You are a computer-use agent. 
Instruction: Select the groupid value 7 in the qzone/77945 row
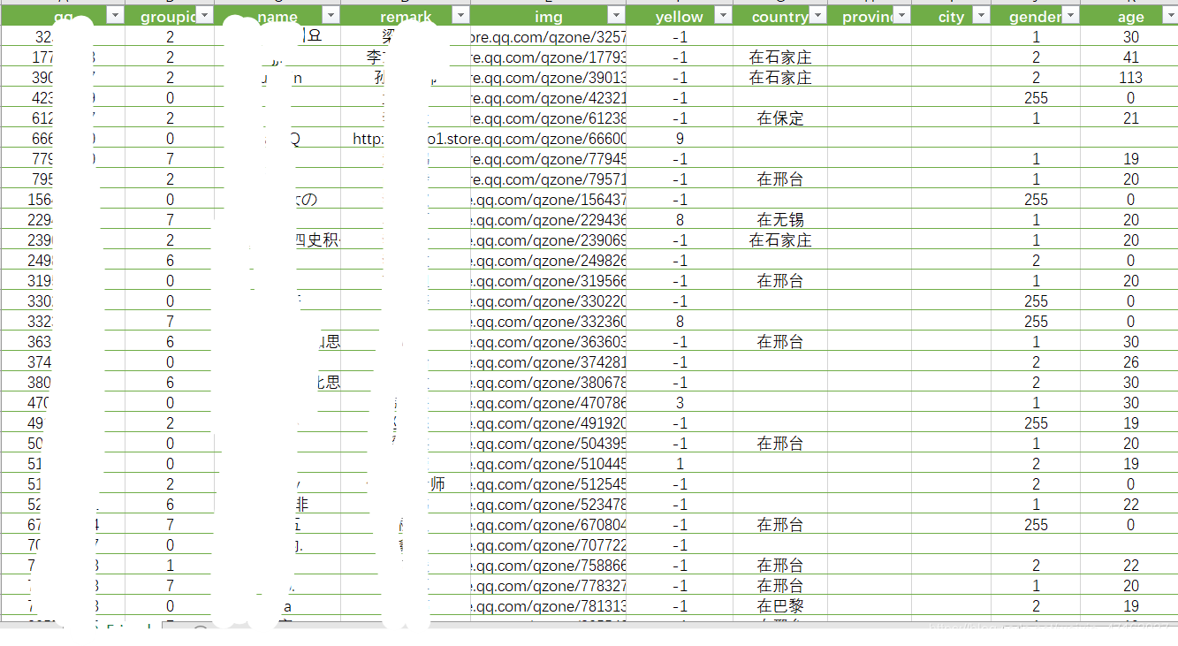[170, 159]
